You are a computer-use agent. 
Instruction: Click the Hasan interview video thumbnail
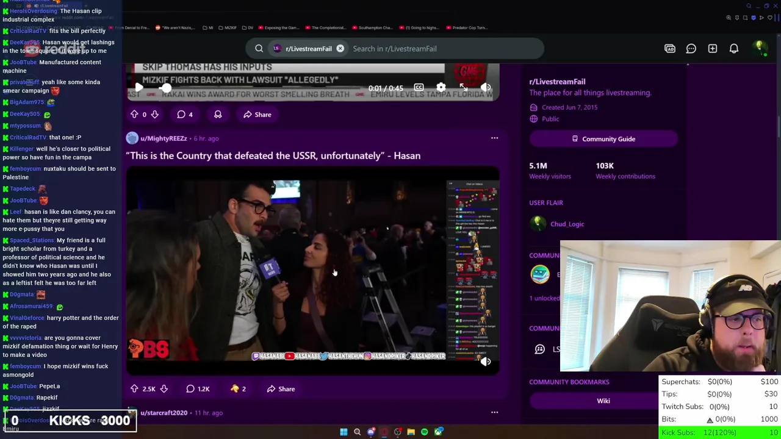[x=312, y=271]
